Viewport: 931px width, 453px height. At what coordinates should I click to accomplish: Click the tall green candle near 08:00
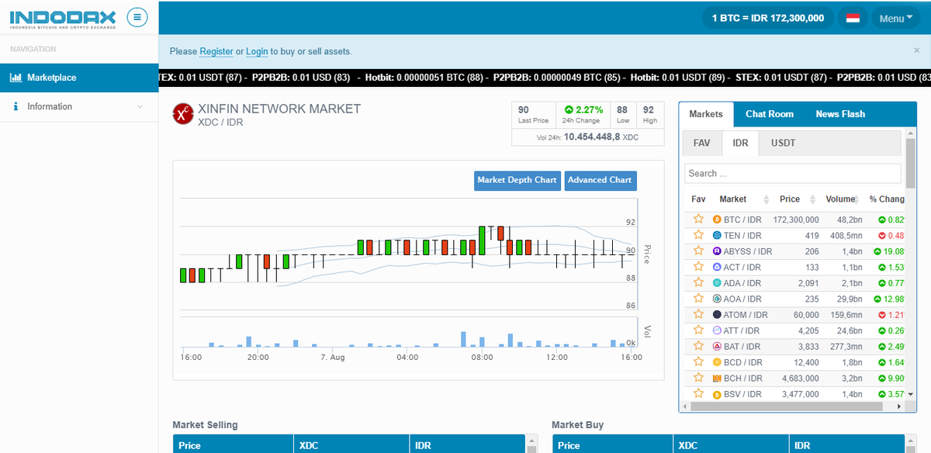coord(483,240)
